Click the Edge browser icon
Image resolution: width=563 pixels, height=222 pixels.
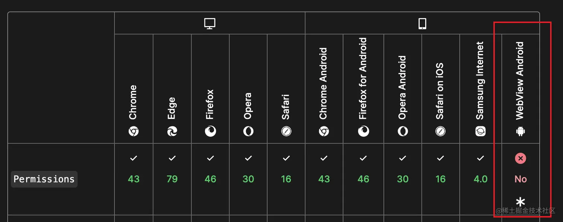pos(172,131)
